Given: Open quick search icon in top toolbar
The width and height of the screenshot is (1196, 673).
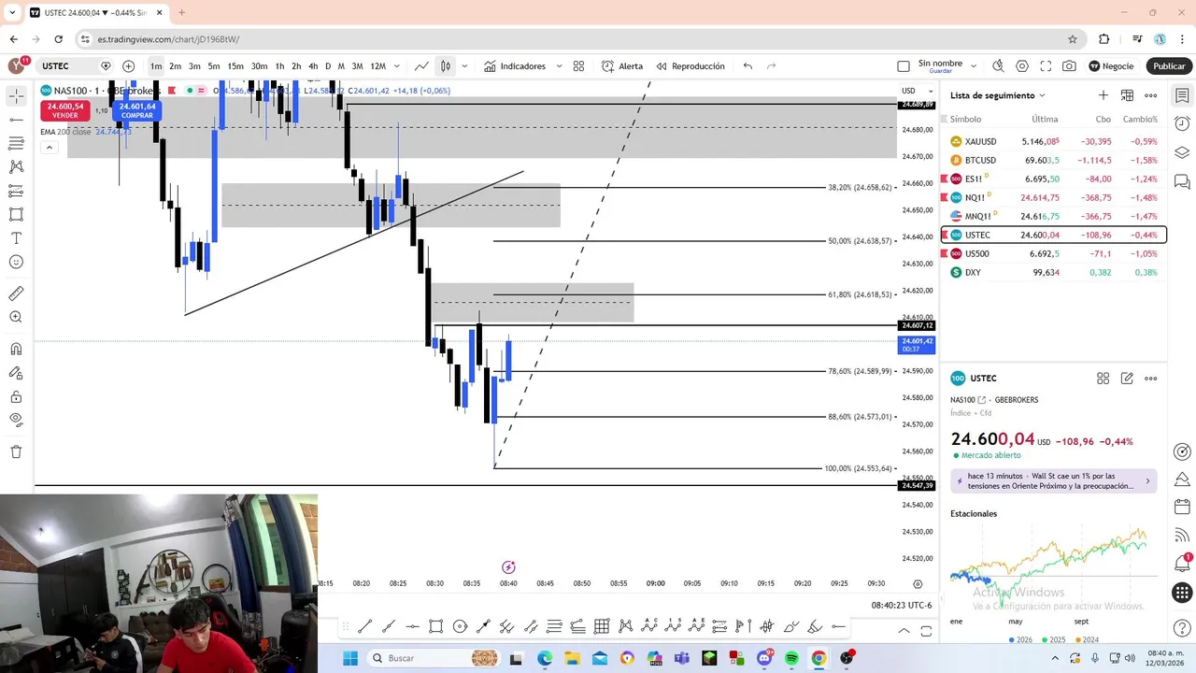Looking at the screenshot, I should [x=998, y=66].
